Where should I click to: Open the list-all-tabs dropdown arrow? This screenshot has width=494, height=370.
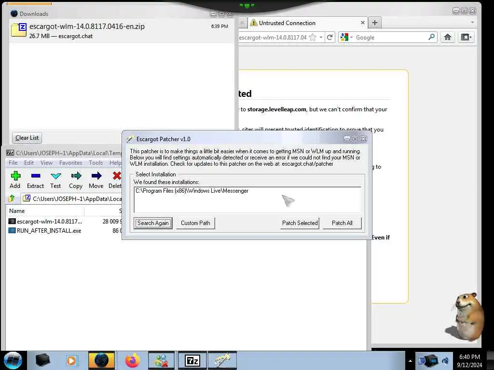pyautogui.click(x=472, y=22)
